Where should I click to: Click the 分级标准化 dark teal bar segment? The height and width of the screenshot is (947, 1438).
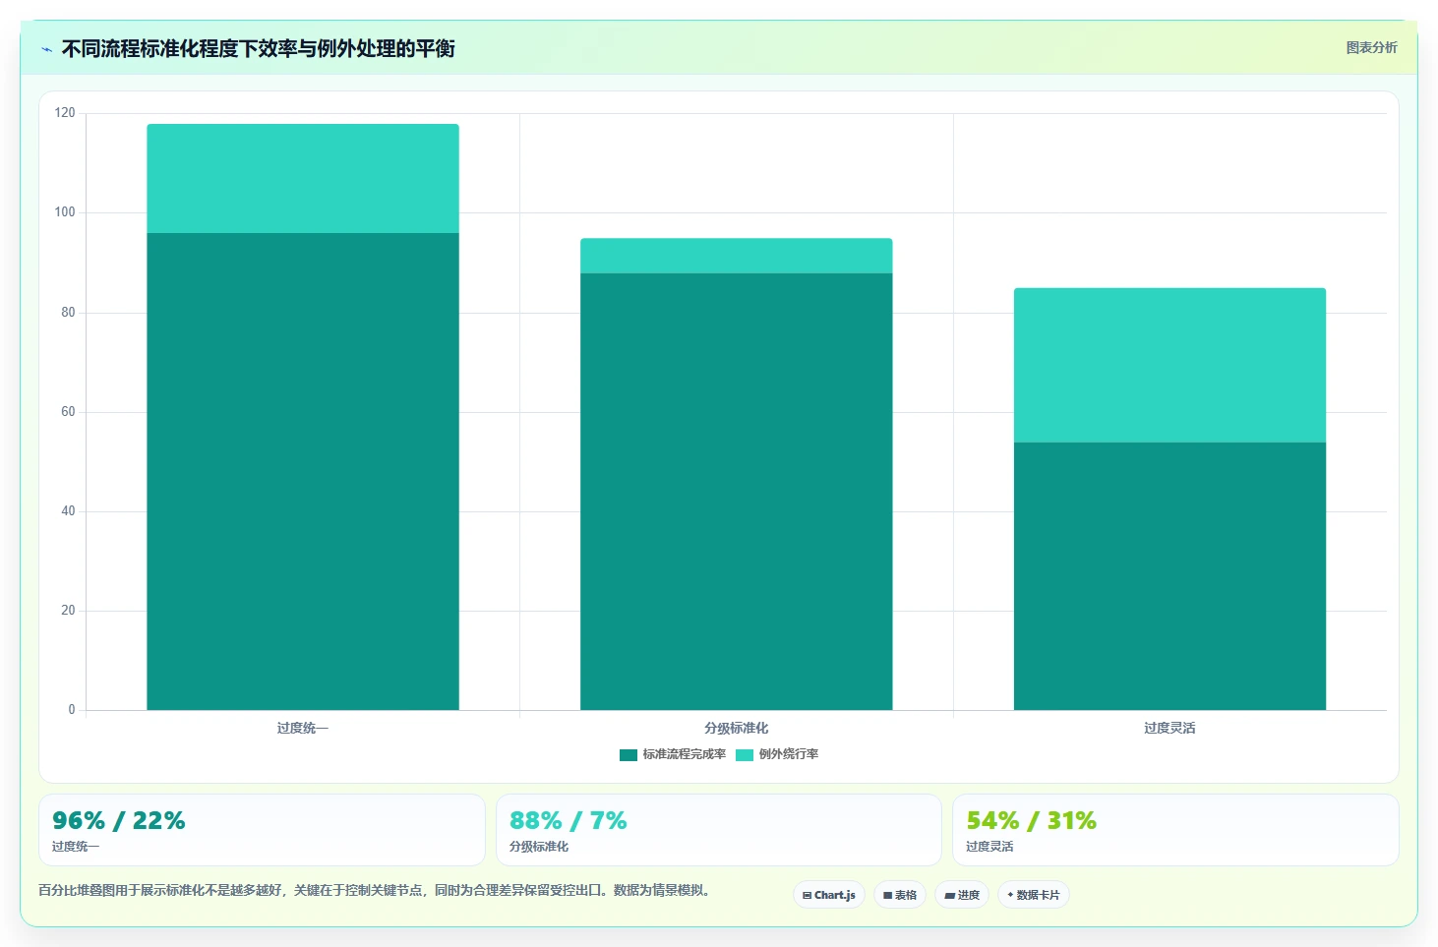[737, 492]
